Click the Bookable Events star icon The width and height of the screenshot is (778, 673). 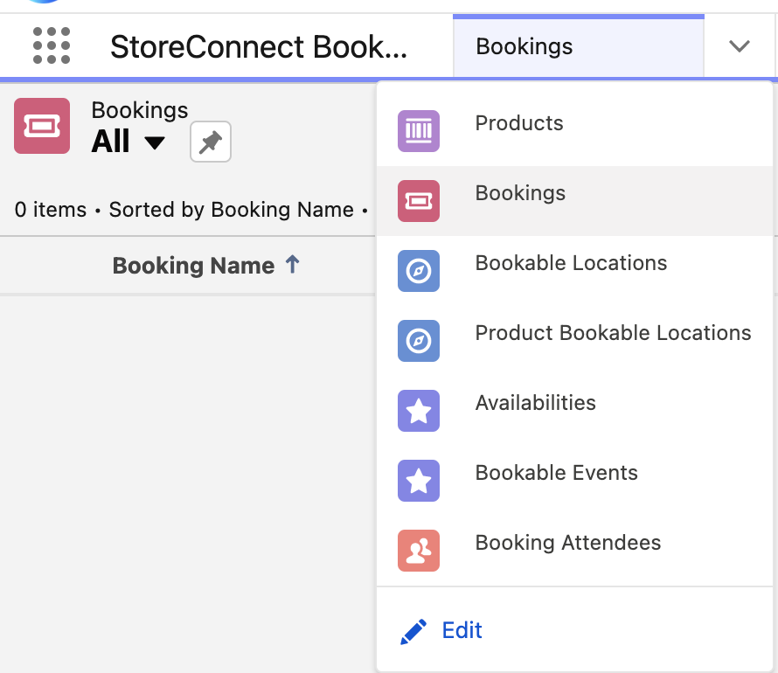(418, 481)
